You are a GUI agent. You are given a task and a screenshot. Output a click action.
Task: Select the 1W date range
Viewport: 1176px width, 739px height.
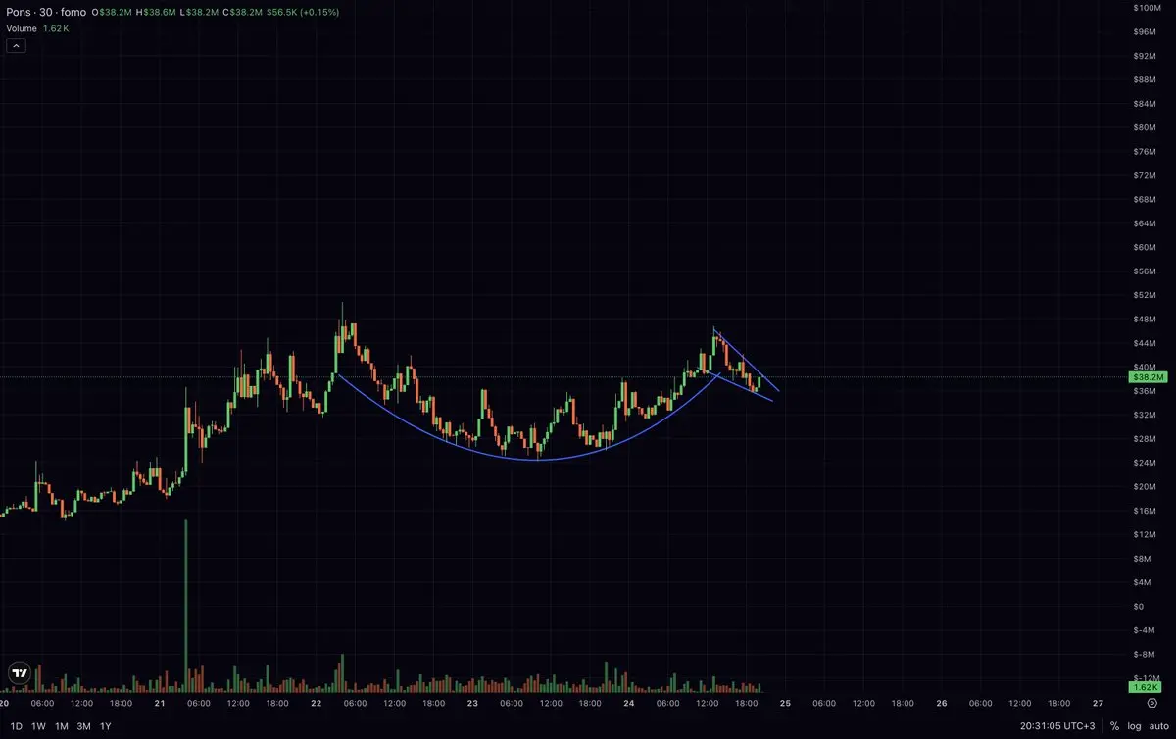point(38,726)
